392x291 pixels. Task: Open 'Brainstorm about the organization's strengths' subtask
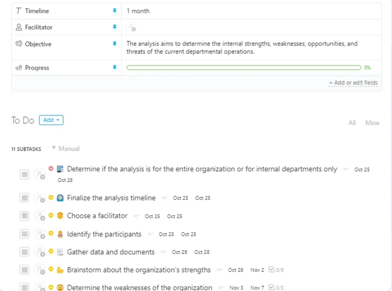click(139, 270)
